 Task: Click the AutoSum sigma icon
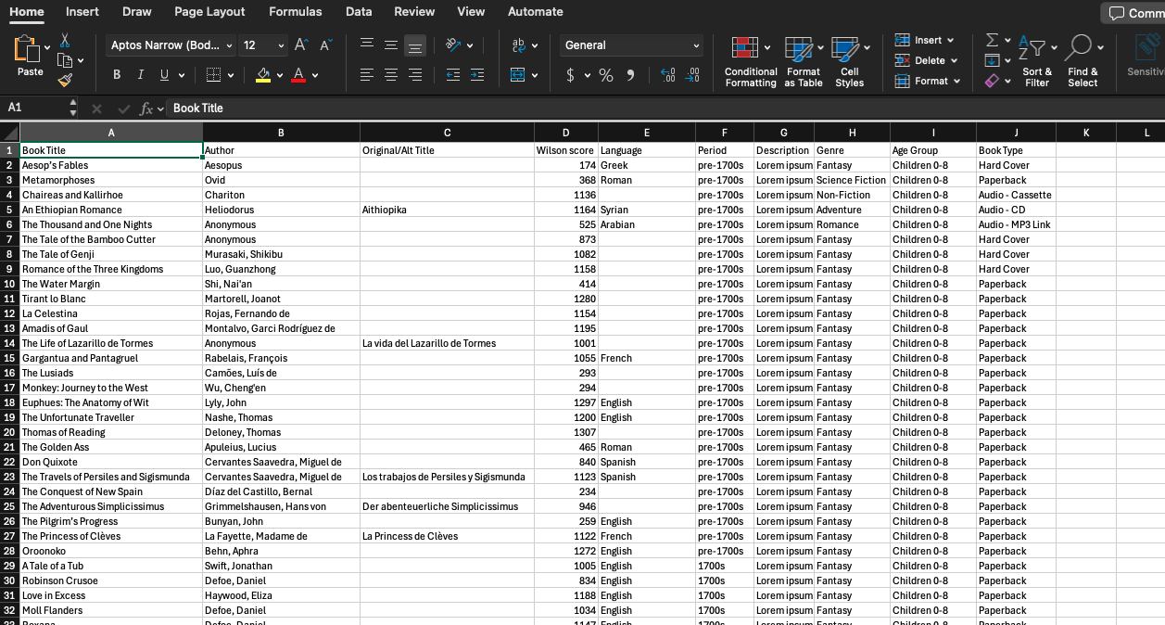[992, 40]
